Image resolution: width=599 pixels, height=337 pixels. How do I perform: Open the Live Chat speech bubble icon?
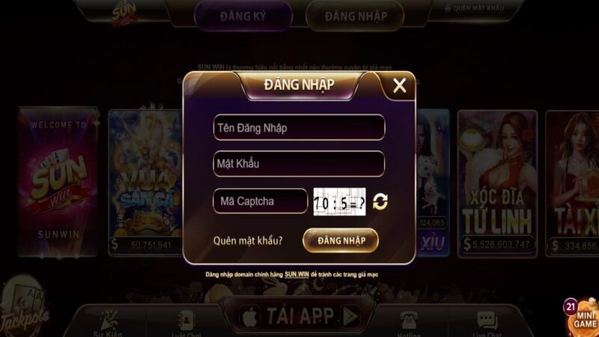click(x=487, y=321)
